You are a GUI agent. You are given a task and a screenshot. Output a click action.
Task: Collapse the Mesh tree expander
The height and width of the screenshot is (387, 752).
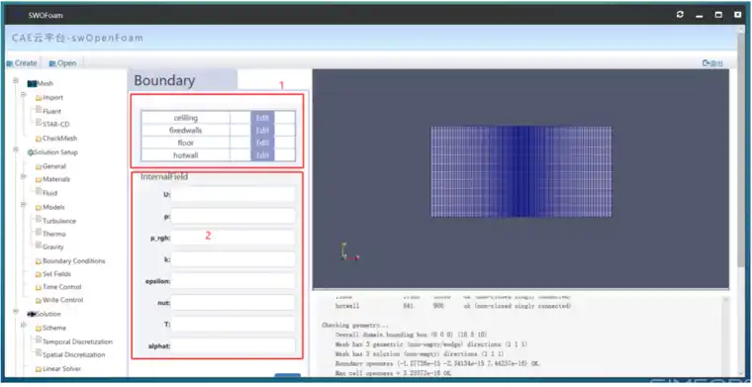point(16,80)
